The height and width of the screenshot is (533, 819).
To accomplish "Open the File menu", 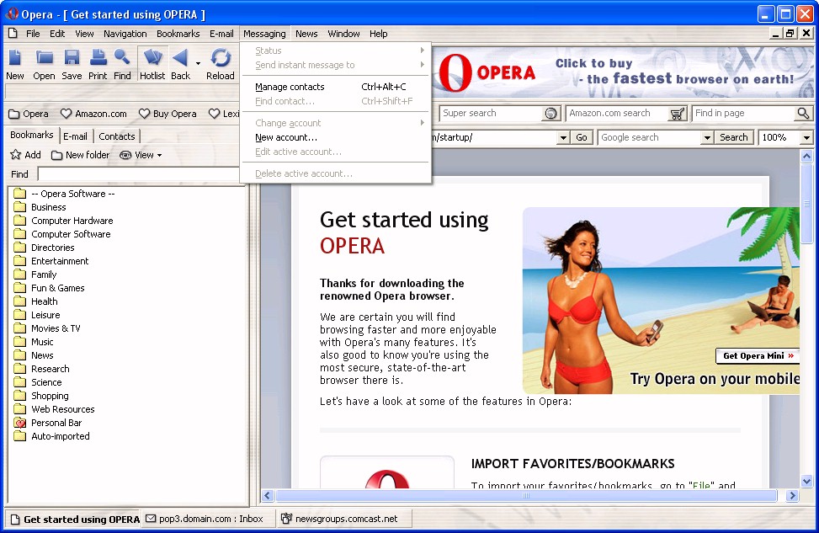I will tap(33, 34).
